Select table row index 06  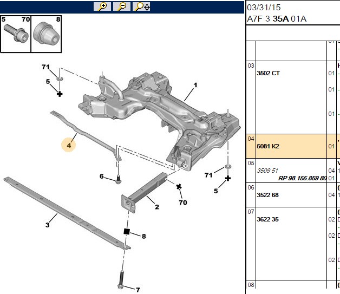(251, 187)
